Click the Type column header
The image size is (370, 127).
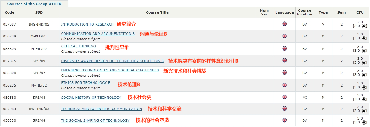coord(323,12)
